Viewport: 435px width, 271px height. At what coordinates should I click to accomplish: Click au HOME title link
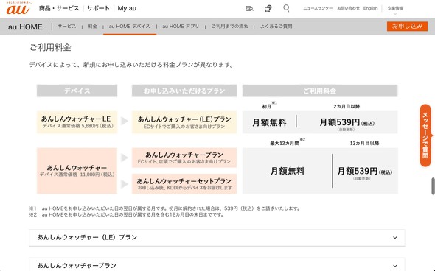(x=25, y=27)
